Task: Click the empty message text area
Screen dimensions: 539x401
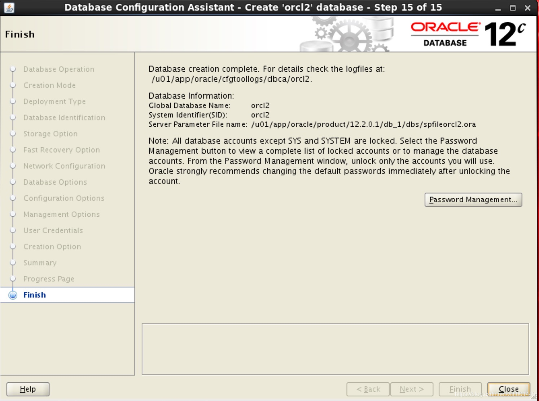Action: [335, 349]
